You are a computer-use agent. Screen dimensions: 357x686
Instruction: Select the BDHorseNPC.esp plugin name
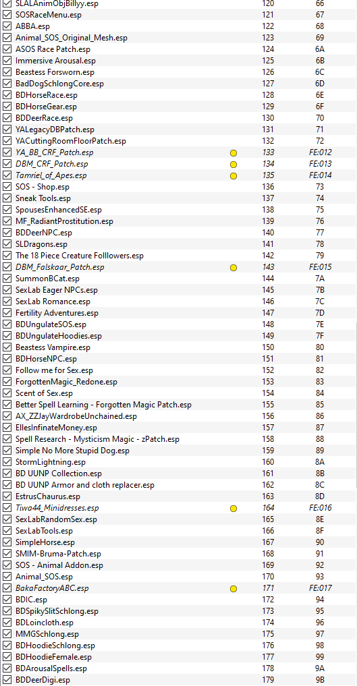click(47, 359)
